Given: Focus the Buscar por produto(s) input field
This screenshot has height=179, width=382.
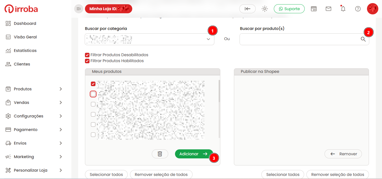Looking at the screenshot, I should 300,39.
